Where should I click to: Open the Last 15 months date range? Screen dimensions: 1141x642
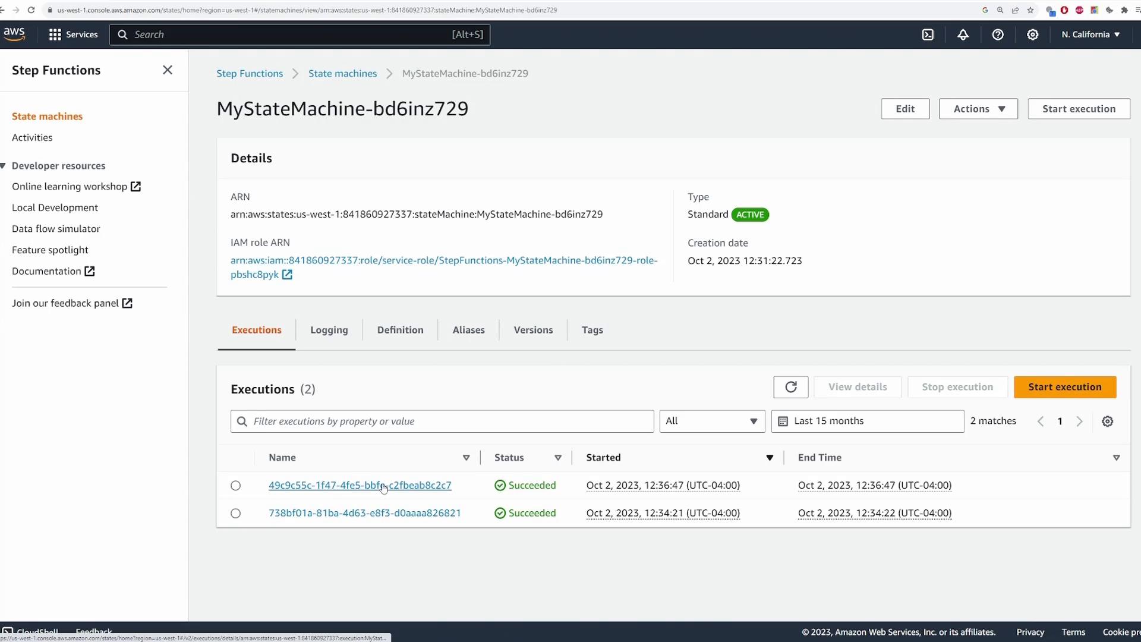867,421
